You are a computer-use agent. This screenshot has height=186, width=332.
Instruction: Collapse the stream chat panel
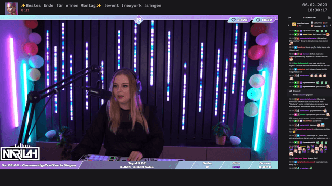289,18
